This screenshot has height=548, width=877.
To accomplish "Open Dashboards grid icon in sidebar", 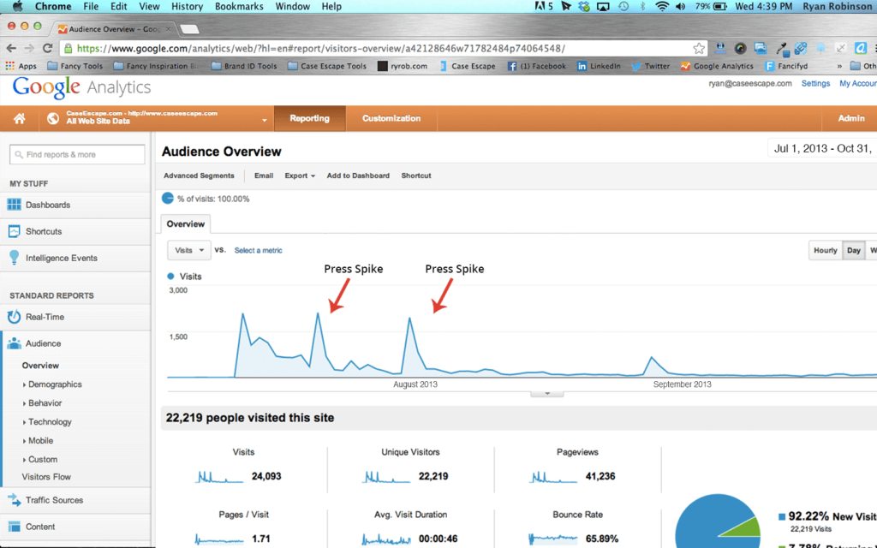I will [14, 205].
